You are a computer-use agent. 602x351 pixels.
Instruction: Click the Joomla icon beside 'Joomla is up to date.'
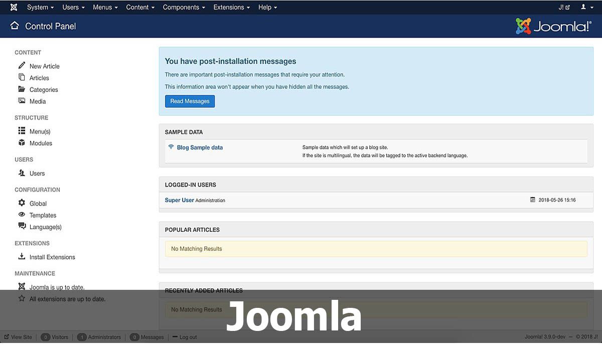(22, 287)
